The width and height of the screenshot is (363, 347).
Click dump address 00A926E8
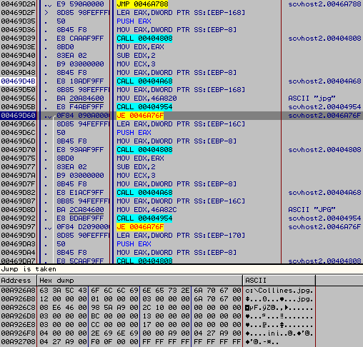(x=18, y=325)
